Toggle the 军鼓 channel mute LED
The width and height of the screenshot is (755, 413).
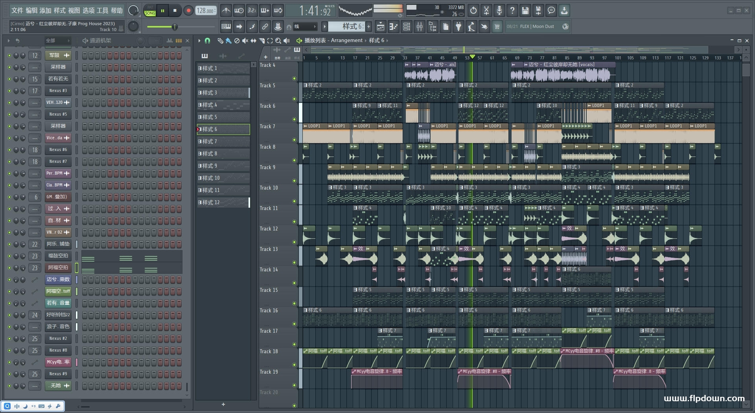tap(9, 55)
